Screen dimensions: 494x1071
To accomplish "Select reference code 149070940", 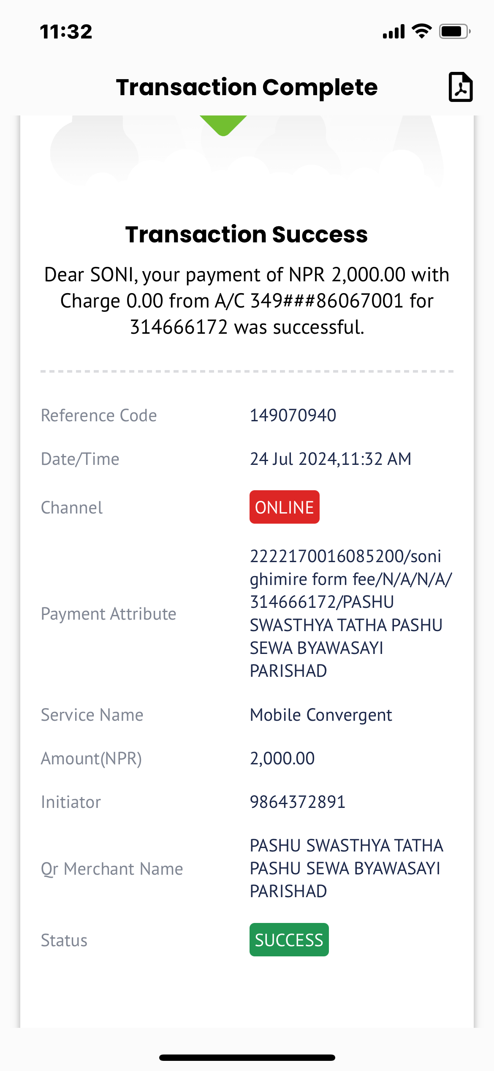I will [293, 415].
